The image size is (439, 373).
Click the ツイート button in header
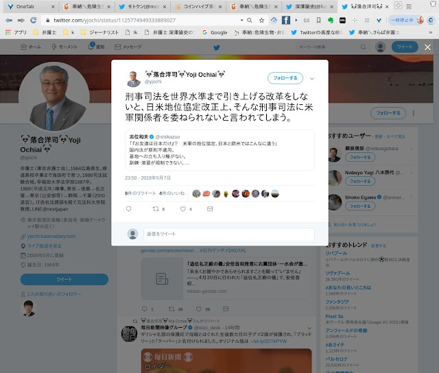[x=405, y=47]
